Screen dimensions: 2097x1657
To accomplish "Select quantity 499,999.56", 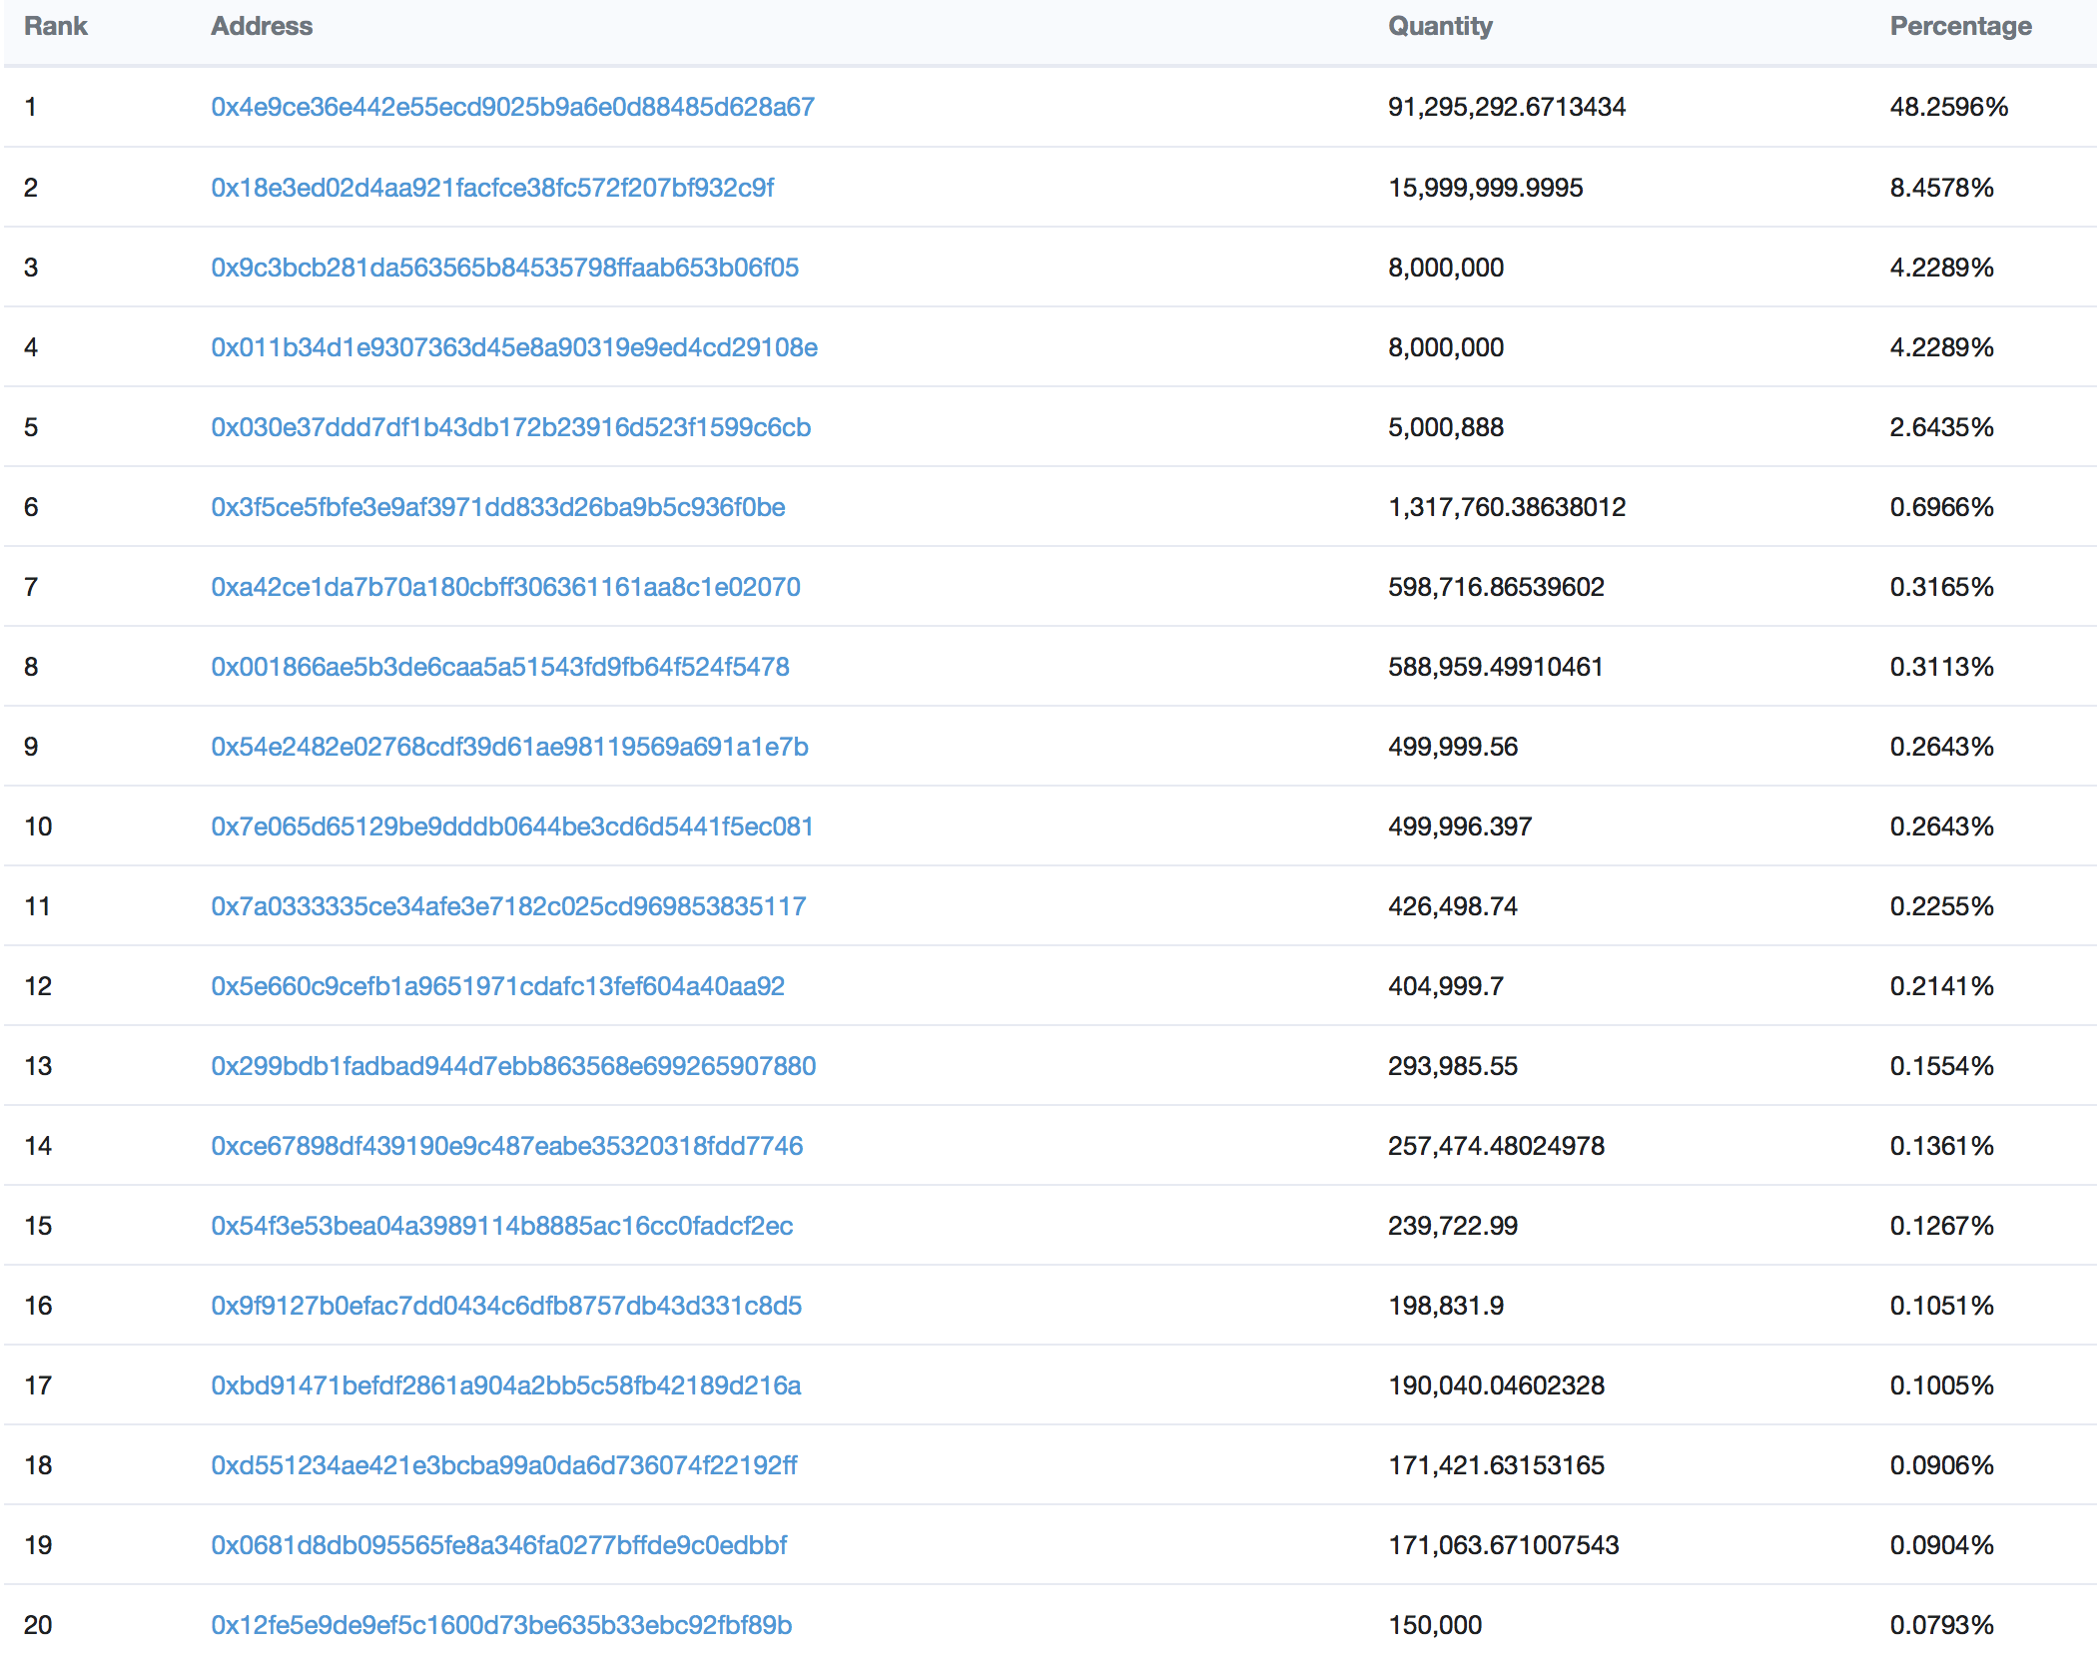I will coord(1453,747).
